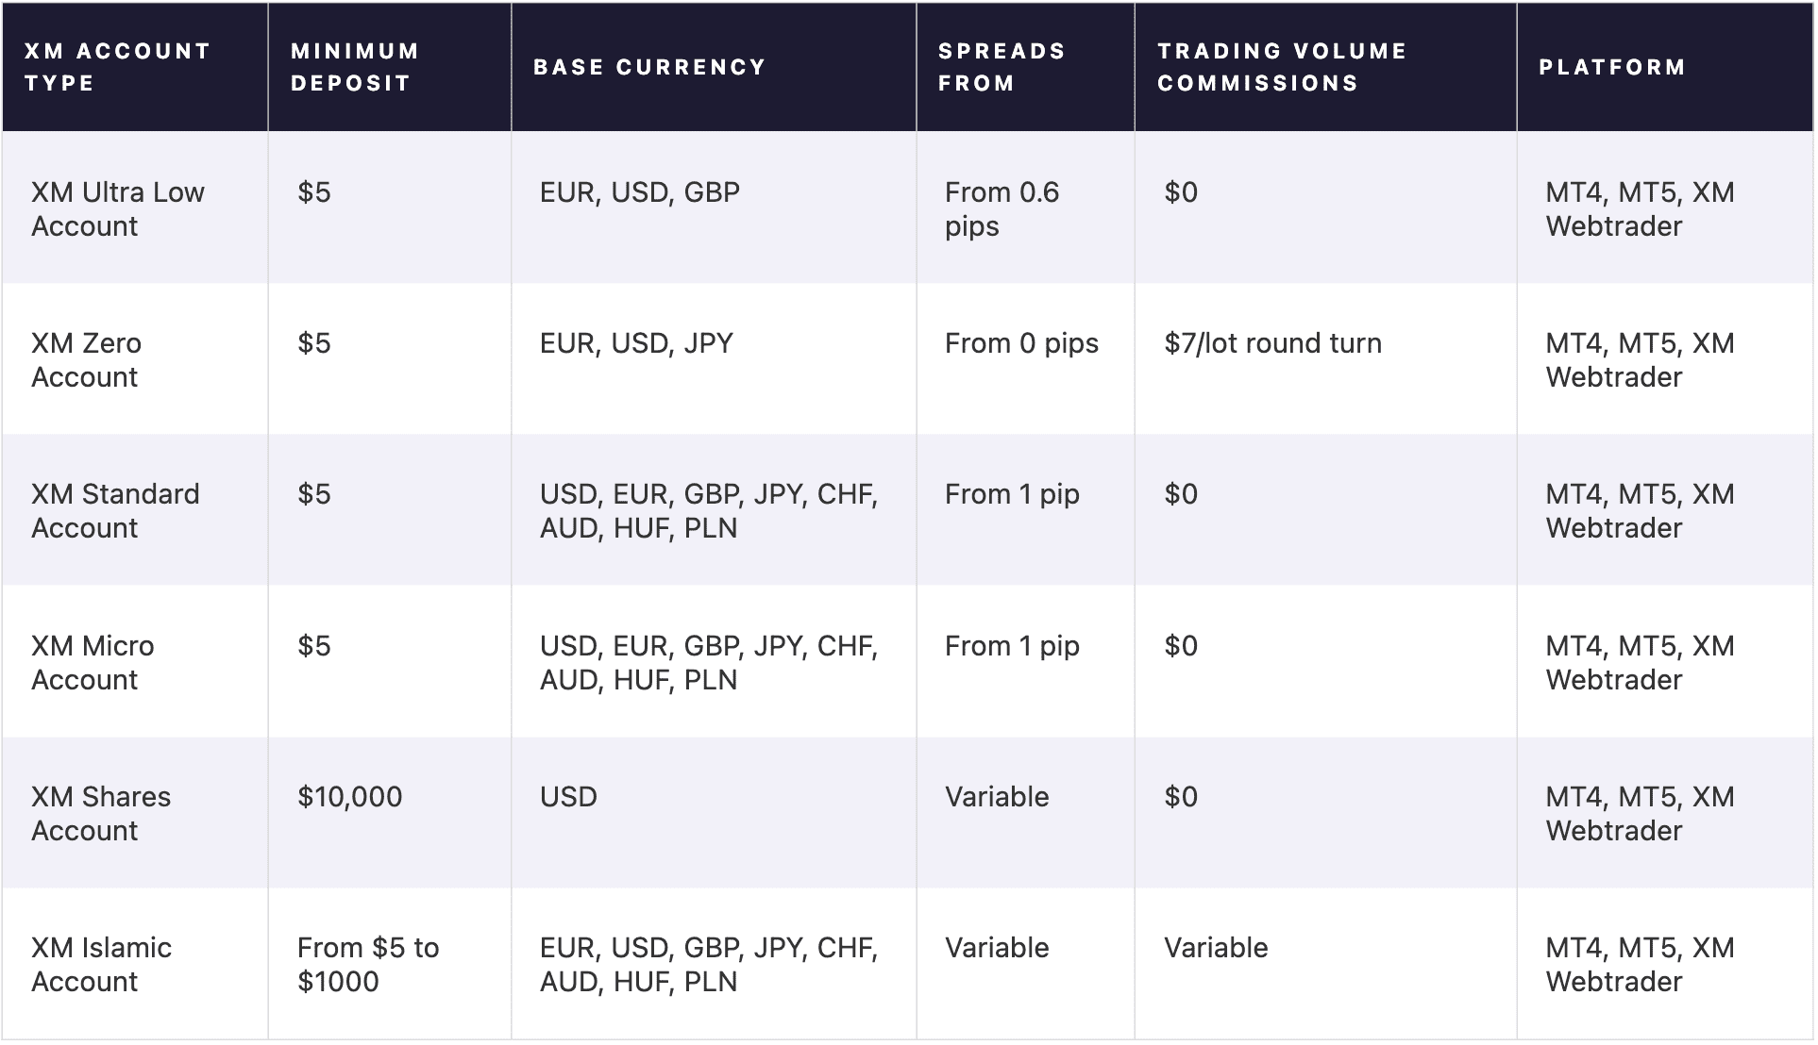The height and width of the screenshot is (1045, 1818).
Task: Select the $7/lot round turn commission cell
Action: click(1272, 343)
